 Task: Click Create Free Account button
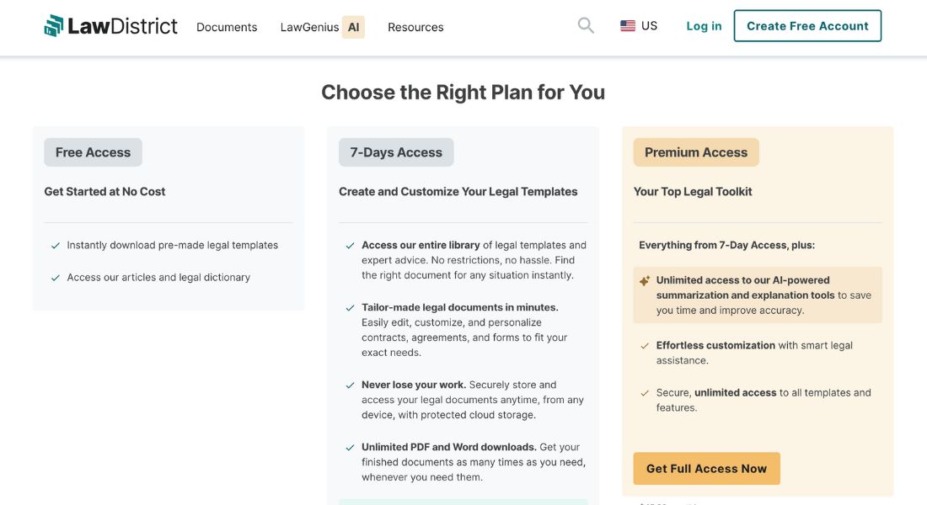(x=807, y=26)
